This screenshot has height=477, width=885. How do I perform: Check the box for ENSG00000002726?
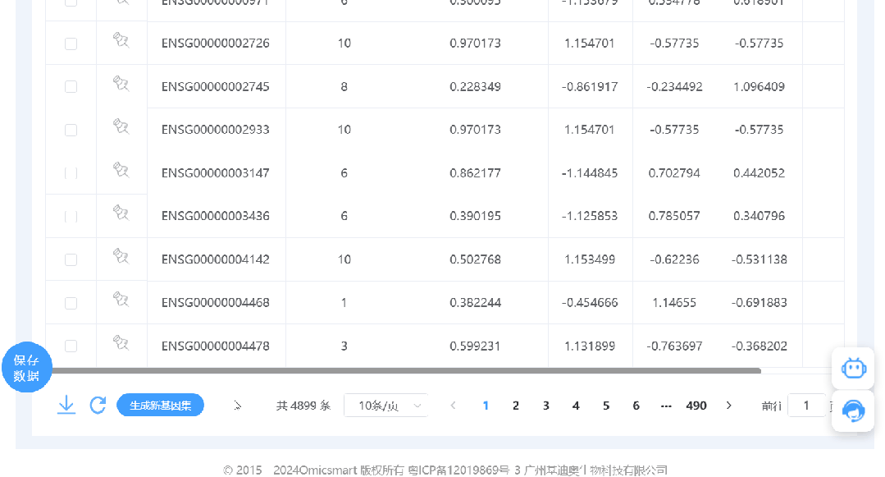click(x=71, y=44)
